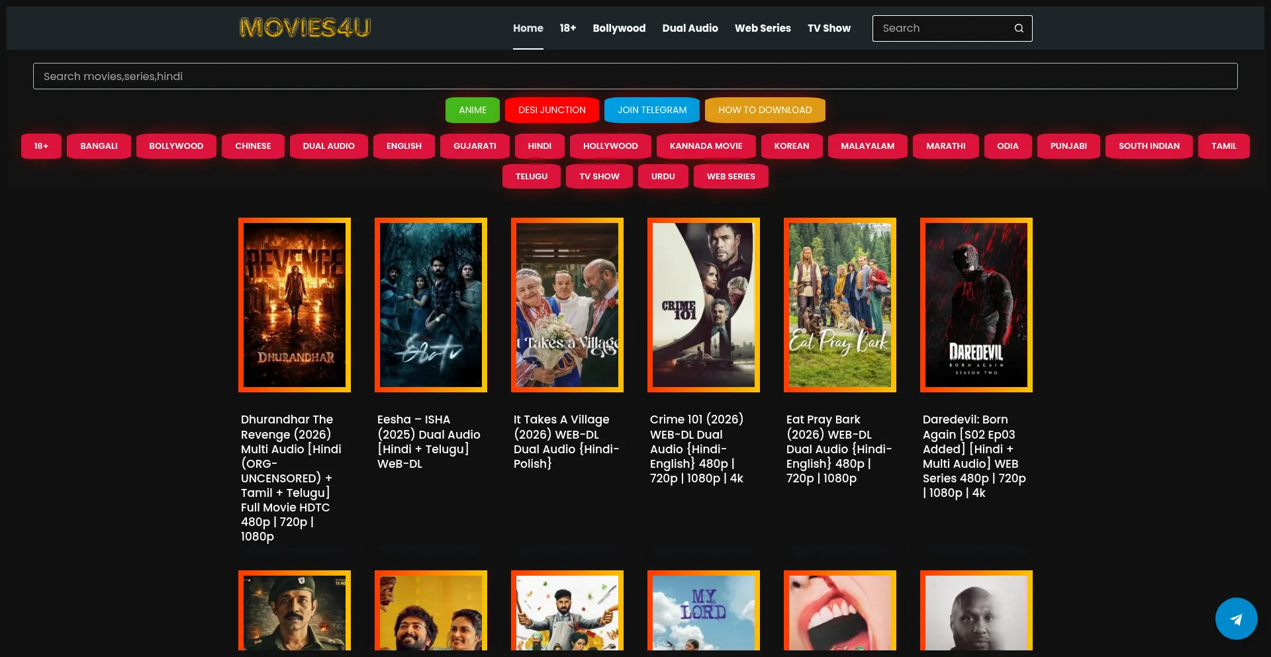Open the 'Crime 101 (2026)' title link
1271x657 pixels.
coord(697,449)
